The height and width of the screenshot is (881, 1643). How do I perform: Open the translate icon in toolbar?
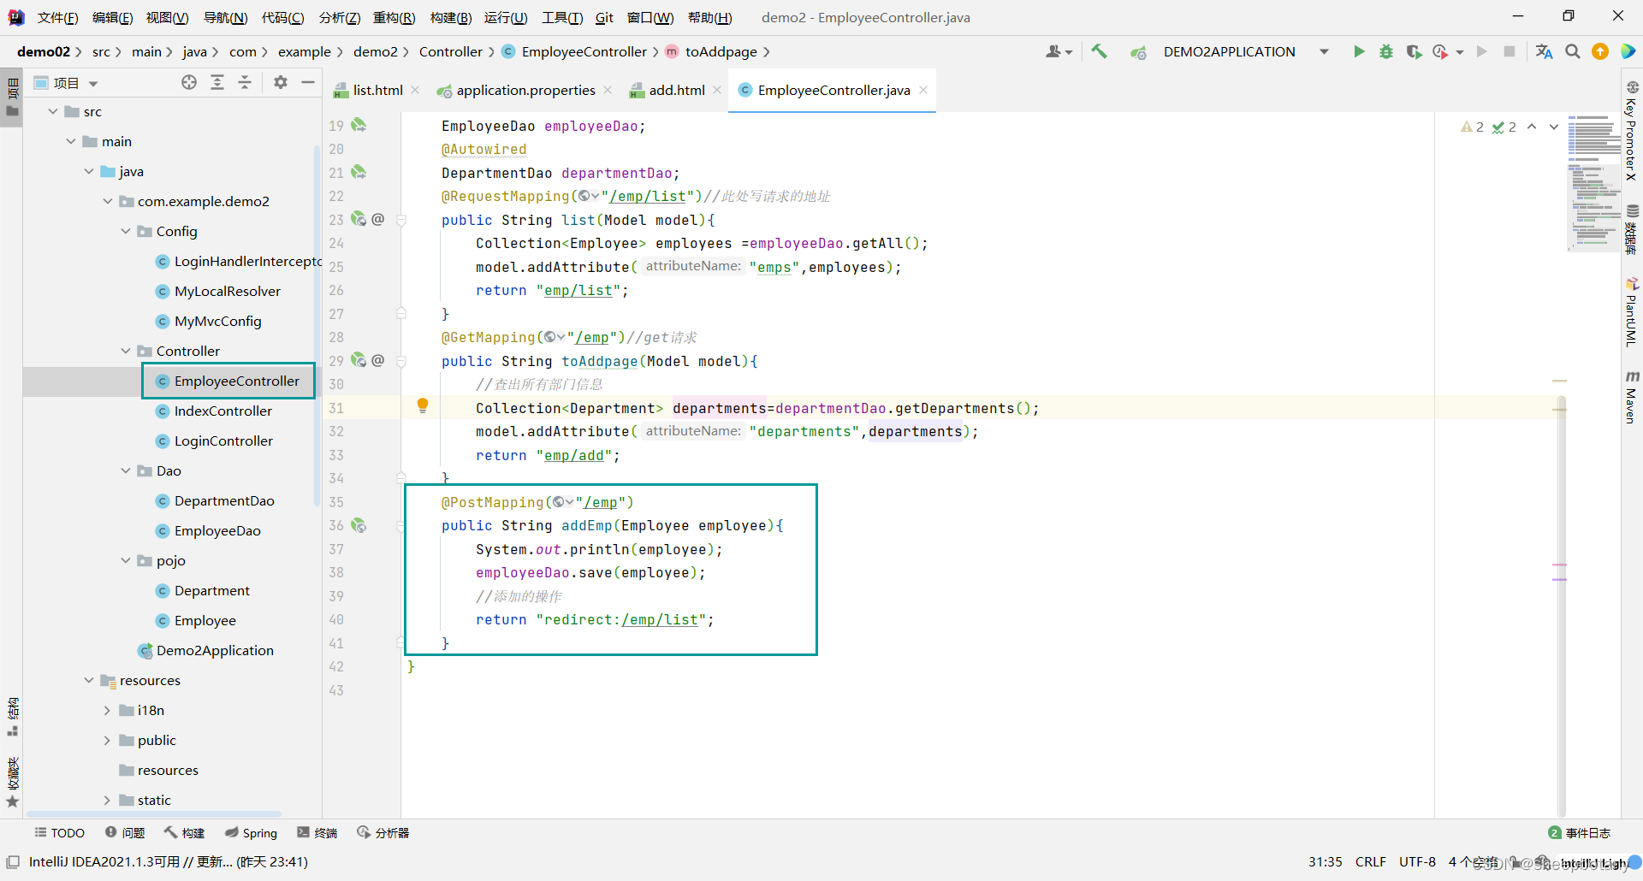coord(1544,52)
